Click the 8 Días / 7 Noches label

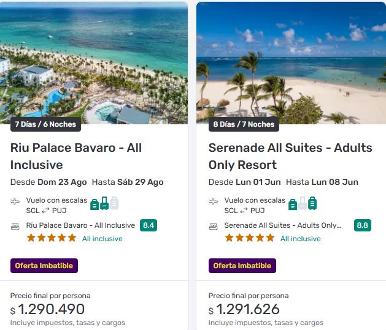point(244,124)
